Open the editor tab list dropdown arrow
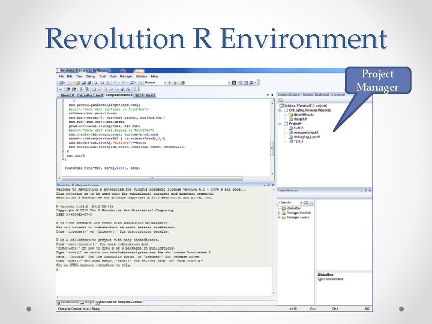 pyautogui.click(x=268, y=95)
